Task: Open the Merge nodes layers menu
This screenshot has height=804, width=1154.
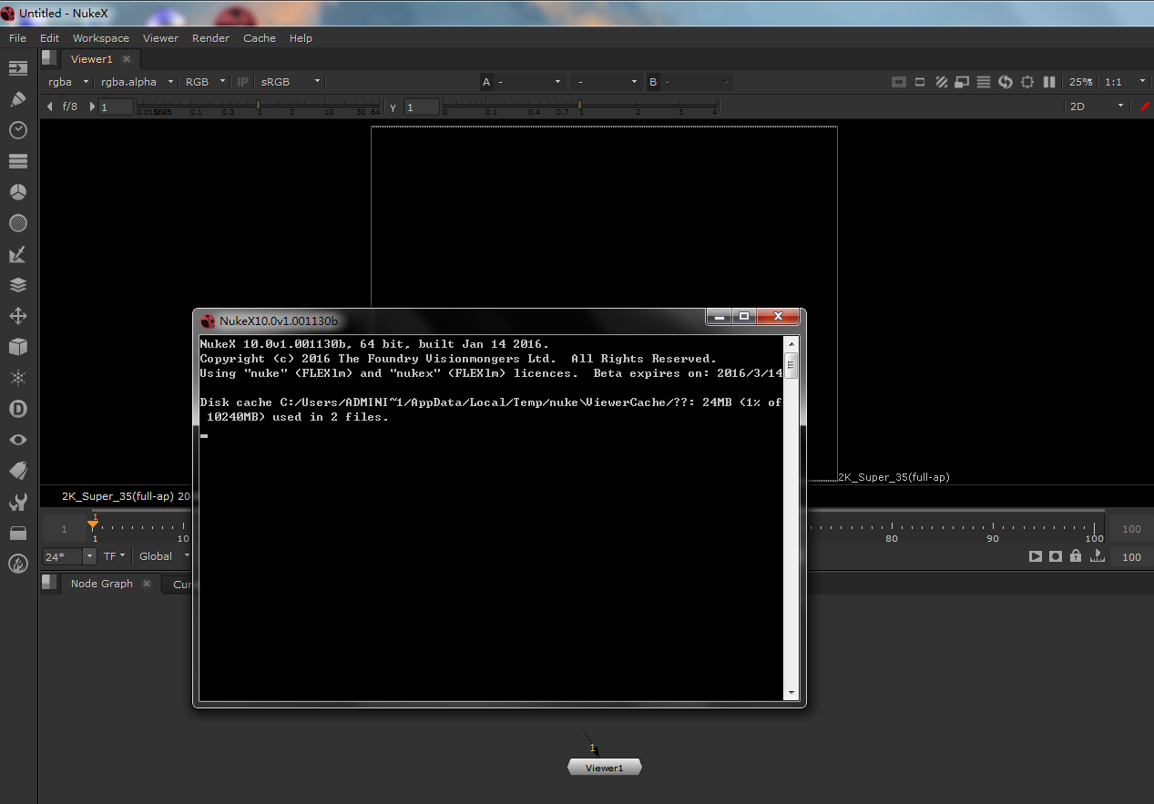Action: [x=18, y=285]
